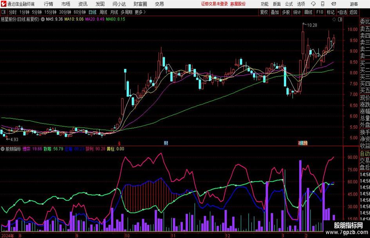
Task: Click the orange 预 marker on the time axis
Action: tap(305, 143)
